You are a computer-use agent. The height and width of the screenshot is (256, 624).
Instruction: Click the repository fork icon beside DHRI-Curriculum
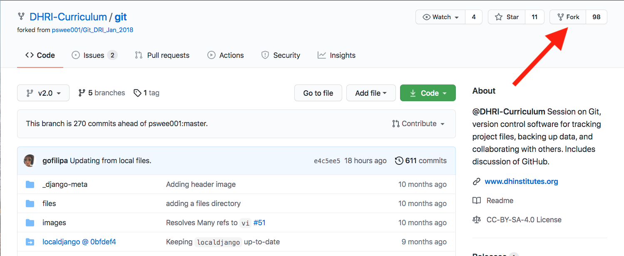coord(21,17)
